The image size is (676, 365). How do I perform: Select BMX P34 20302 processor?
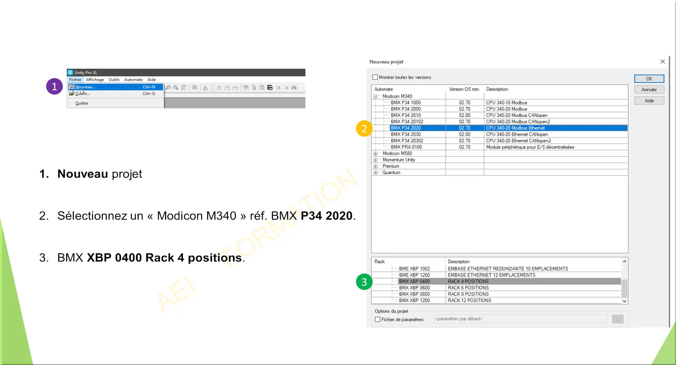pos(407,141)
